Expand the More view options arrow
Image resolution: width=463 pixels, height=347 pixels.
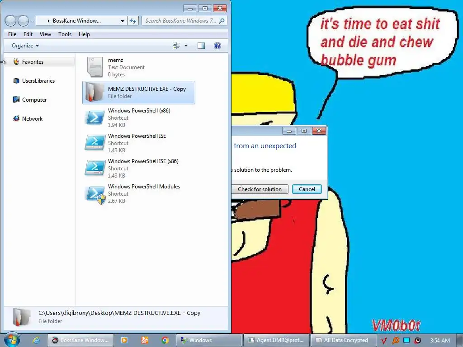(x=186, y=46)
